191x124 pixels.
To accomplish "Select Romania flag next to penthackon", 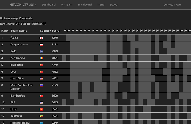I will 41,58.
